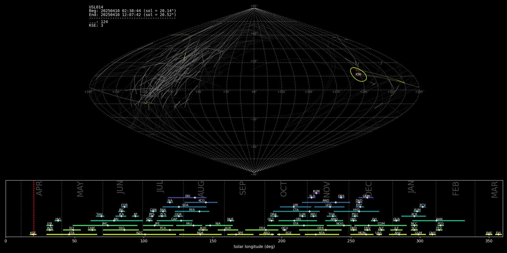Click the 'Solar longitude (deg)' axis label

[254, 247]
